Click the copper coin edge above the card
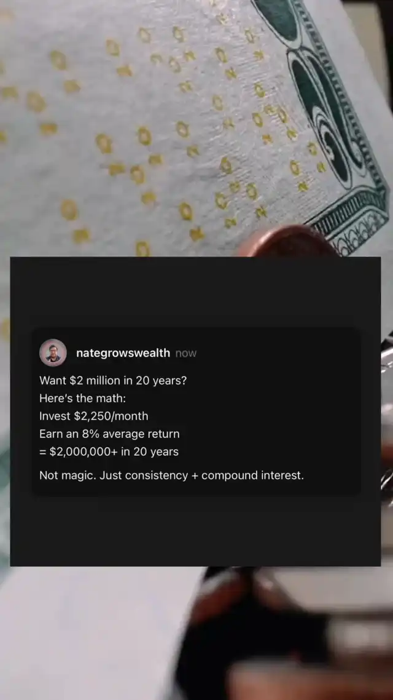This screenshot has height=700, width=393. tap(290, 242)
